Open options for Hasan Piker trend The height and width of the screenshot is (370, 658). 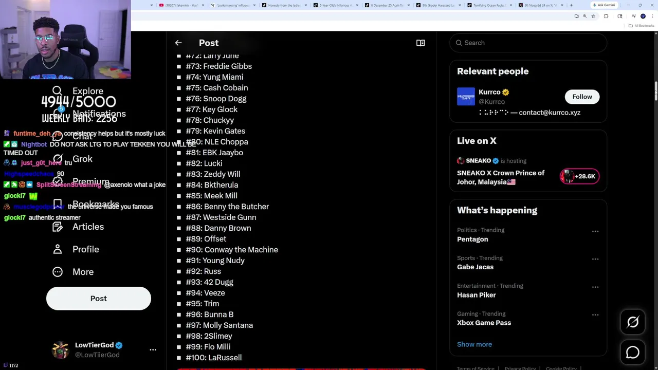(x=595, y=287)
